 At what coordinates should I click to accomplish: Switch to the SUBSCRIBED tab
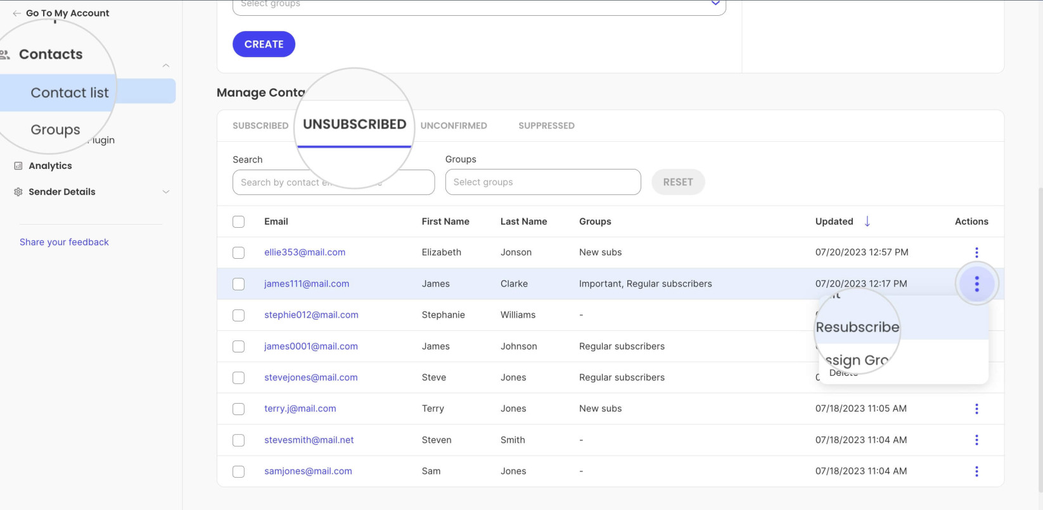(260, 126)
